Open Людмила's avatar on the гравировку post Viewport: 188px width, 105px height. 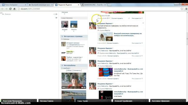pyautogui.click(x=93, y=26)
